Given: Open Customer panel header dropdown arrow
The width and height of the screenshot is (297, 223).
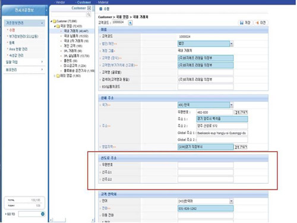Looking at the screenshot, I should (x=89, y=8).
